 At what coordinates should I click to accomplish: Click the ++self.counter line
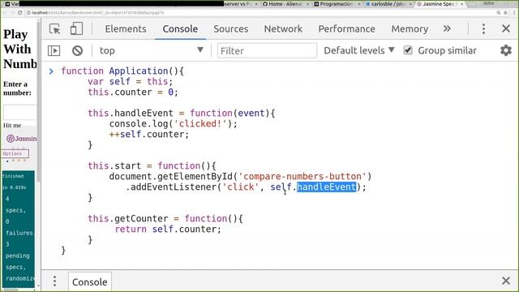[149, 135]
